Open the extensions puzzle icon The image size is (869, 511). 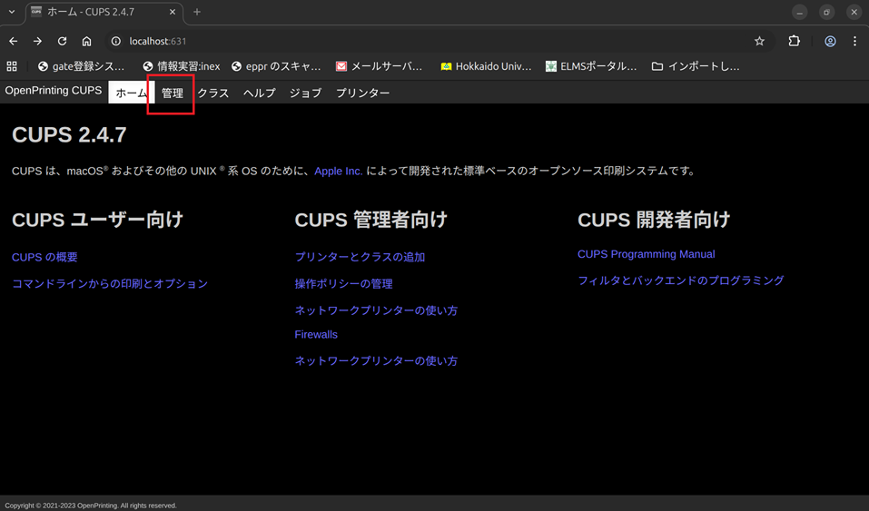[x=794, y=41]
